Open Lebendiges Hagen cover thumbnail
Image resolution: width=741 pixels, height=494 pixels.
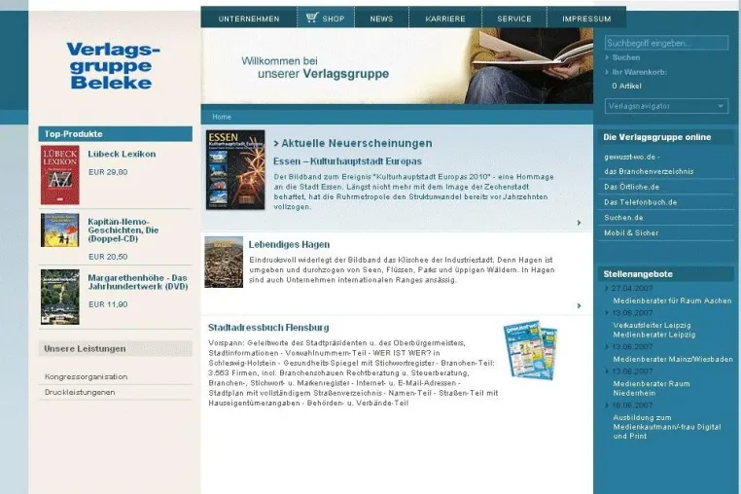pos(224,262)
